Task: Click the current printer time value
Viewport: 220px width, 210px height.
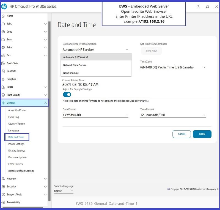Action: [80, 85]
